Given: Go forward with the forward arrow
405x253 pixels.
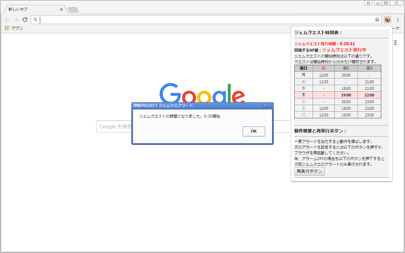Looking at the screenshot, I should point(16,20).
